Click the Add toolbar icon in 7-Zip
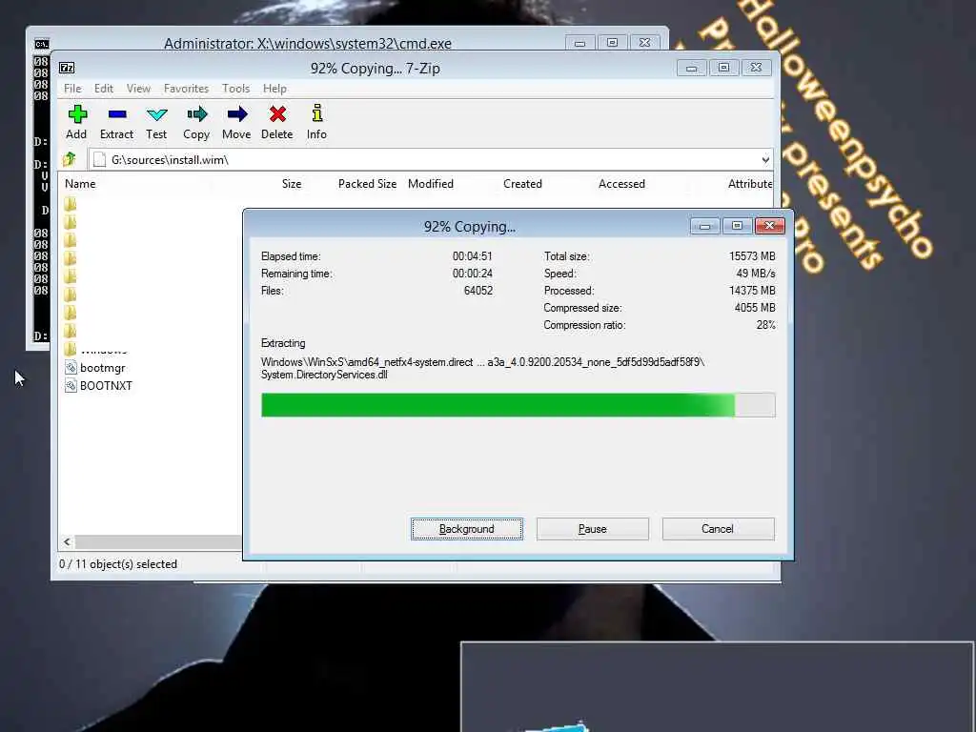 coord(77,114)
